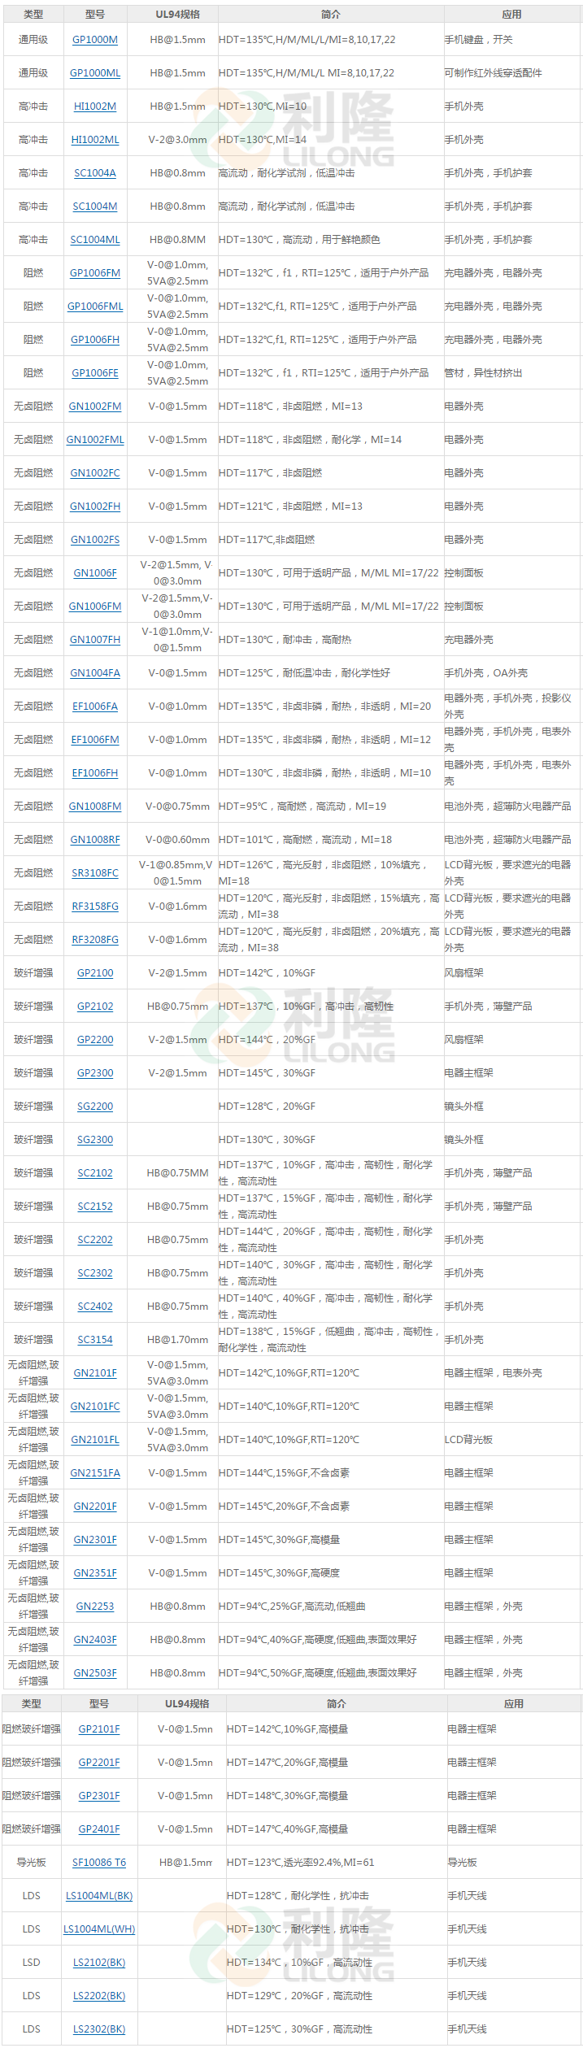Open the GP1000M model link
The image size is (583, 2048).
95,40
